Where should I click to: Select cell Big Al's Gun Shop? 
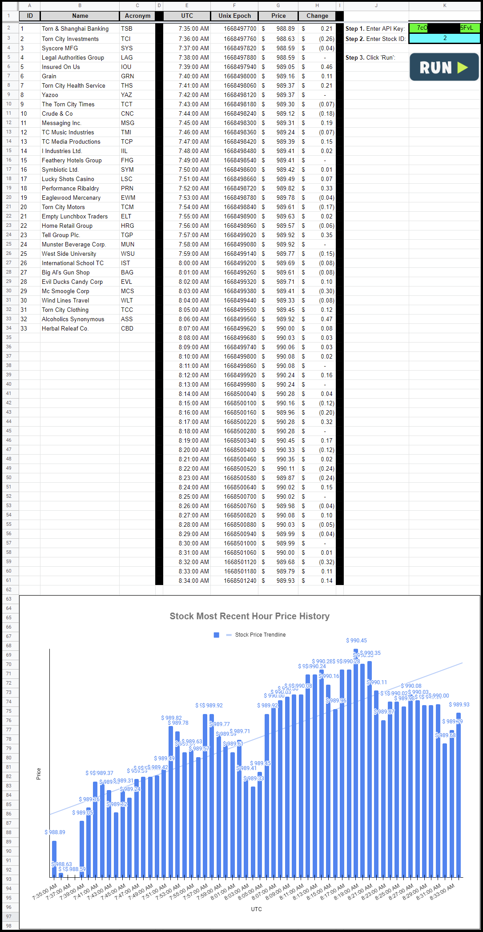click(80, 272)
